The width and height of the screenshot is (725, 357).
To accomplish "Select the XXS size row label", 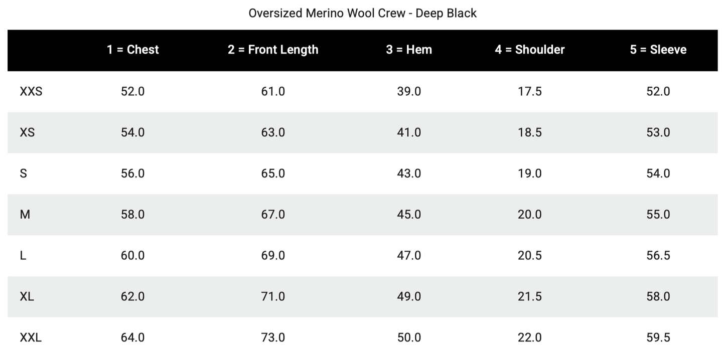I will [x=31, y=91].
